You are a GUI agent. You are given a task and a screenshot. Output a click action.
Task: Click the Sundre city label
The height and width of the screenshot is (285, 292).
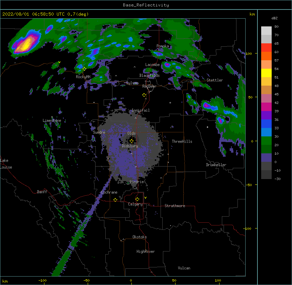99,132
